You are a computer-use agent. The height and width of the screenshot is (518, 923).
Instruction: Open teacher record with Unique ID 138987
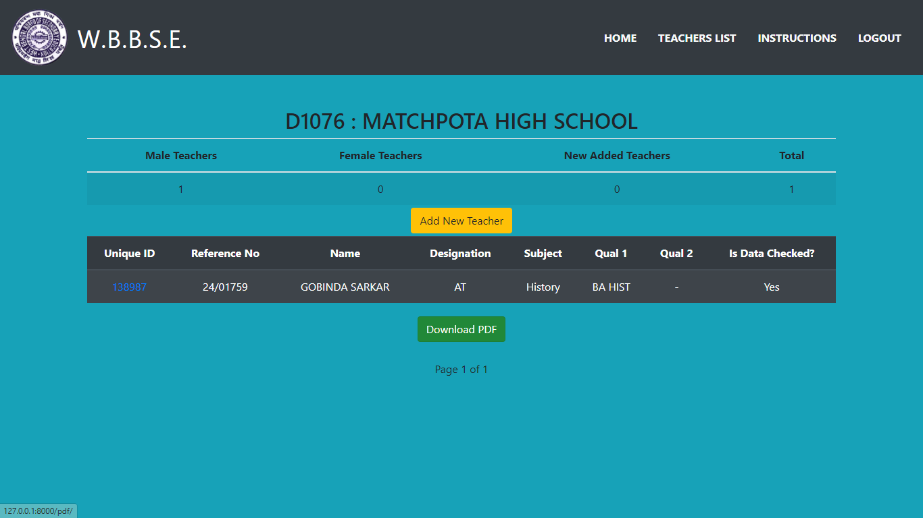[129, 287]
